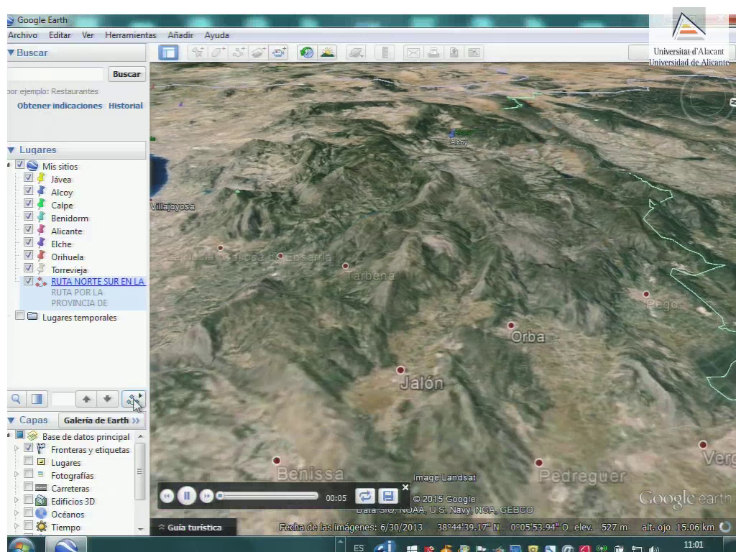This screenshot has width=736, height=552.
Task: Click the Obtener indicaciones link
Action: 60,106
